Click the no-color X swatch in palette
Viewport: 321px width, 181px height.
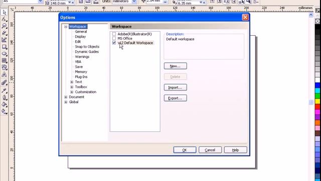coord(317,21)
